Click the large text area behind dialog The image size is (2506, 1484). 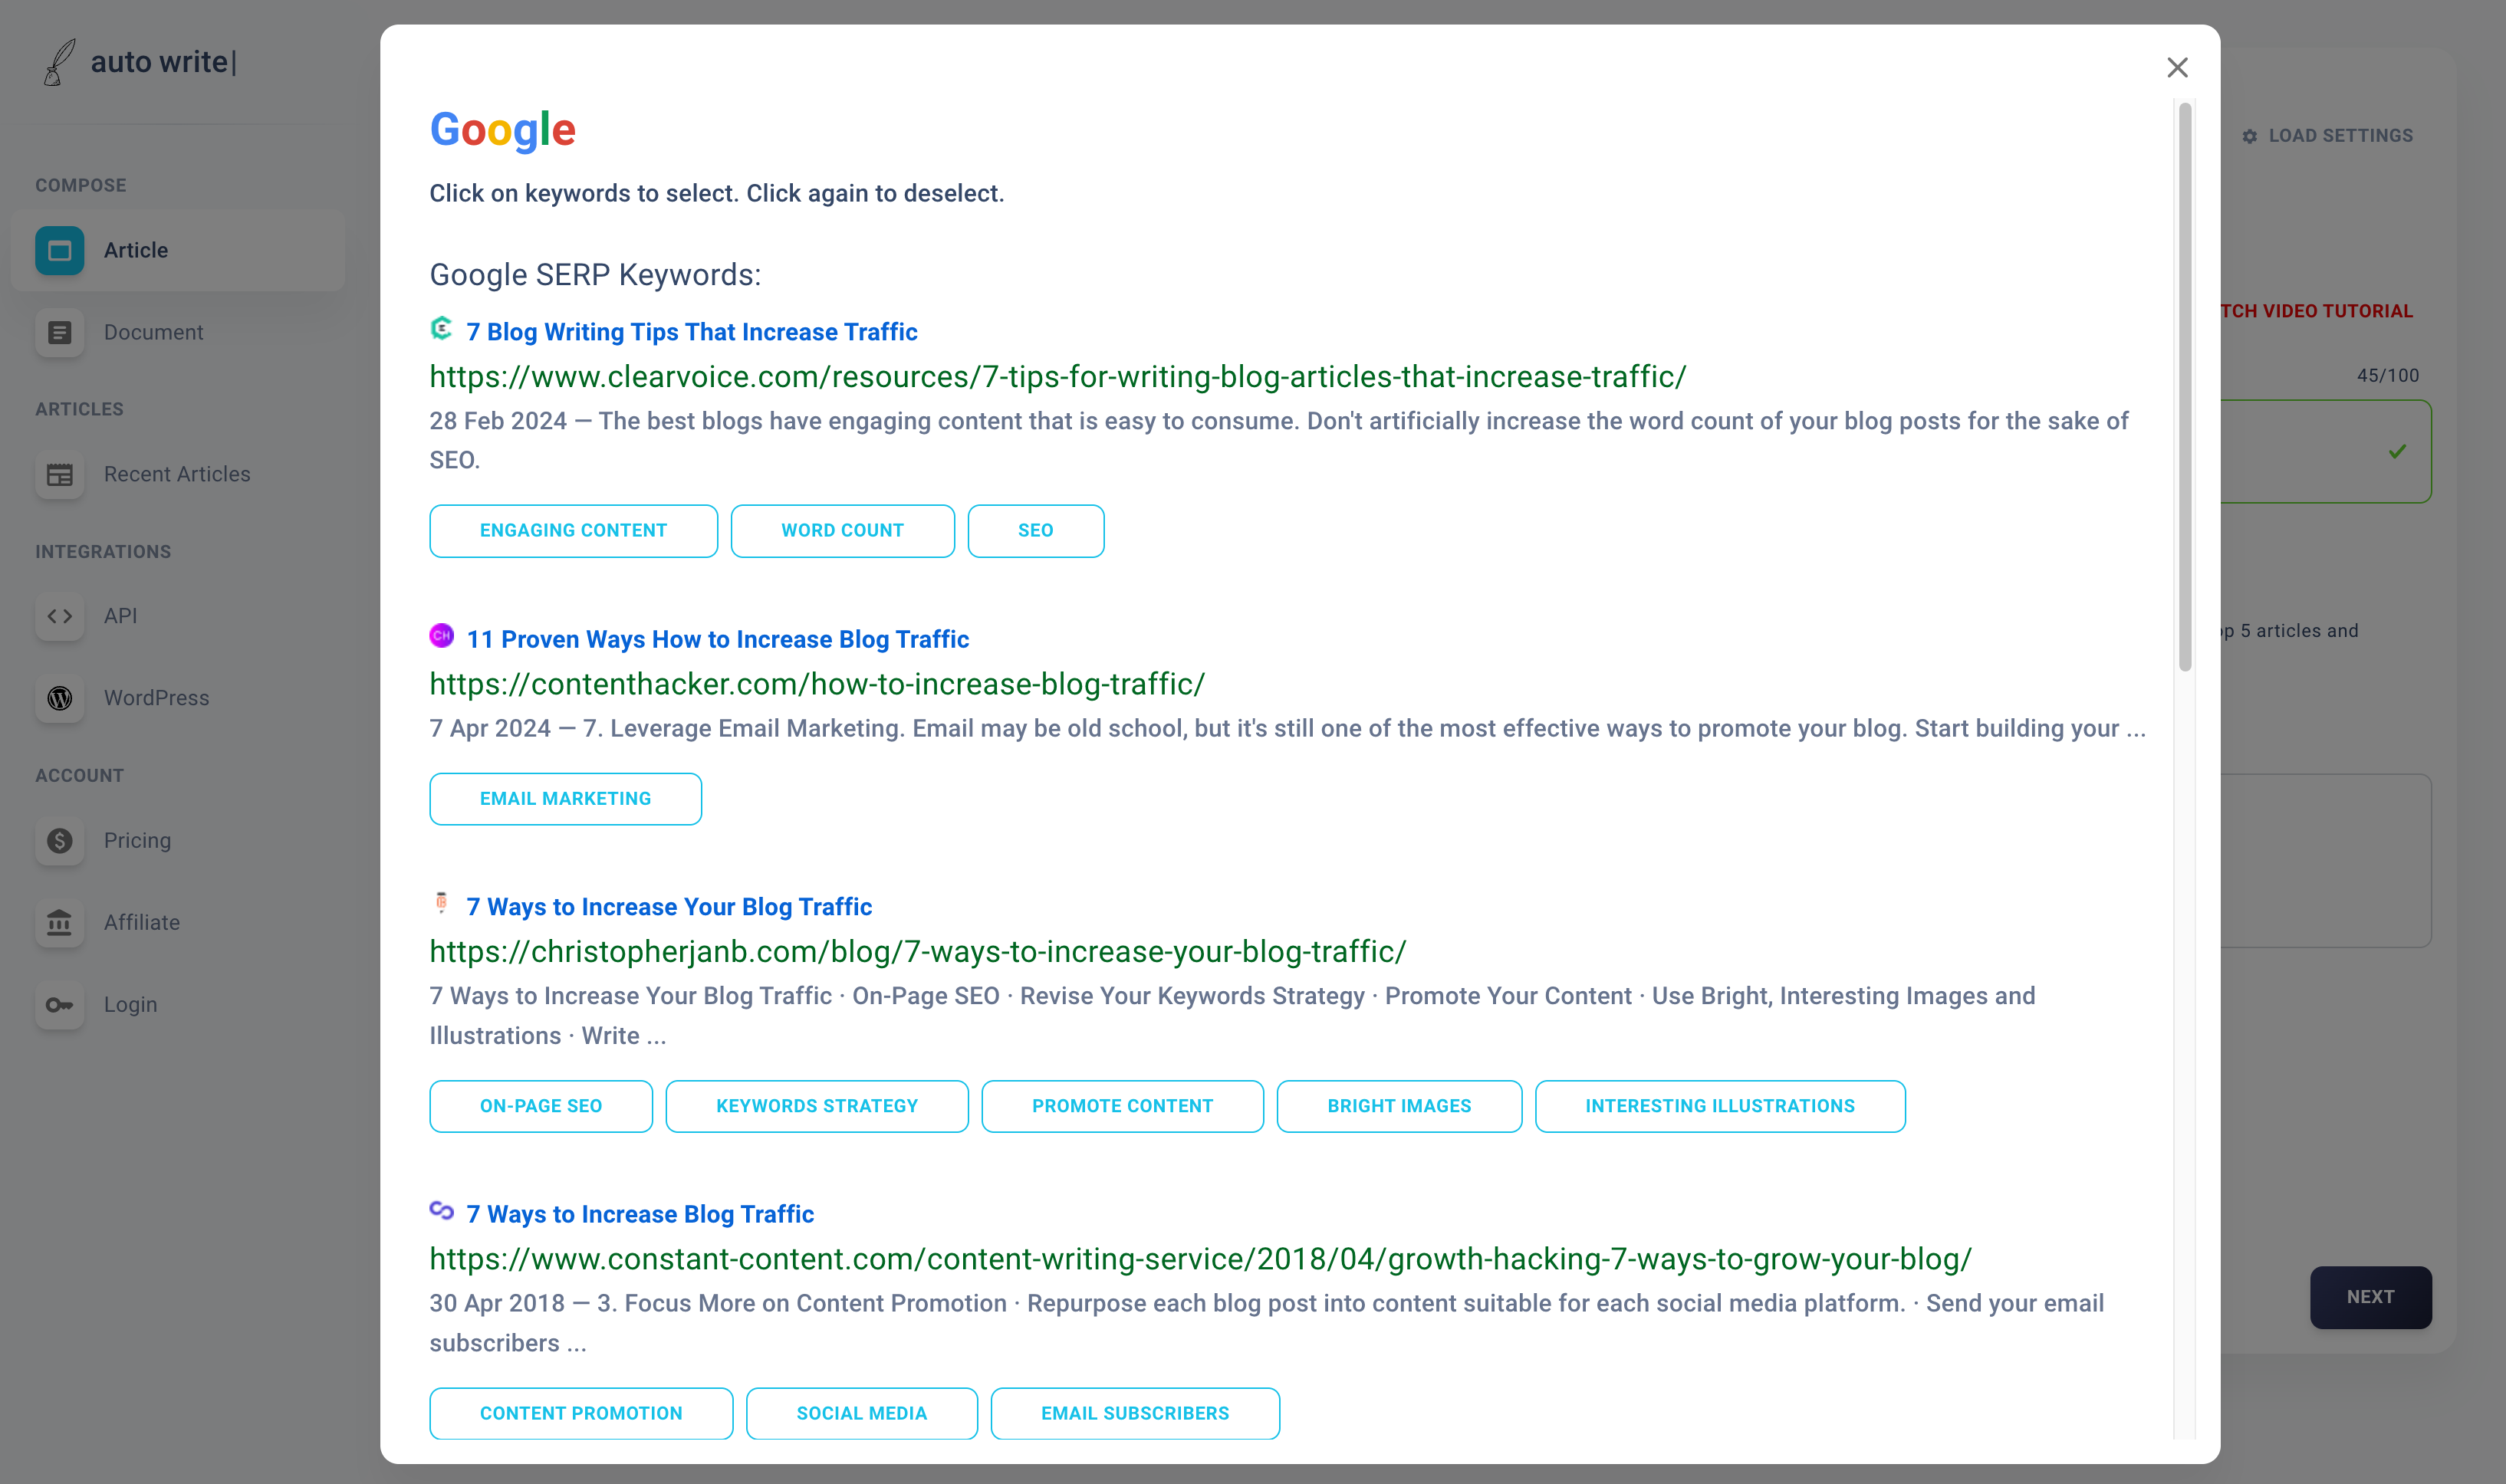point(2326,861)
